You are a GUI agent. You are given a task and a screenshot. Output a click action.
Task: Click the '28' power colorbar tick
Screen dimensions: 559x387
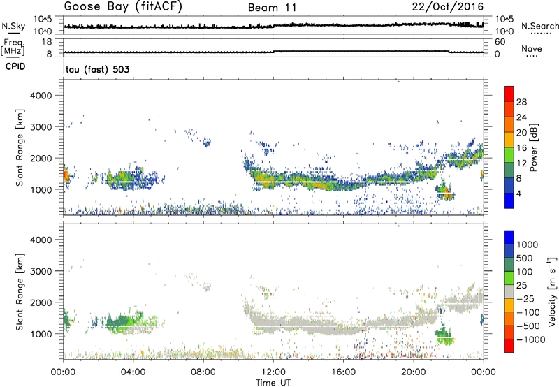[521, 102]
